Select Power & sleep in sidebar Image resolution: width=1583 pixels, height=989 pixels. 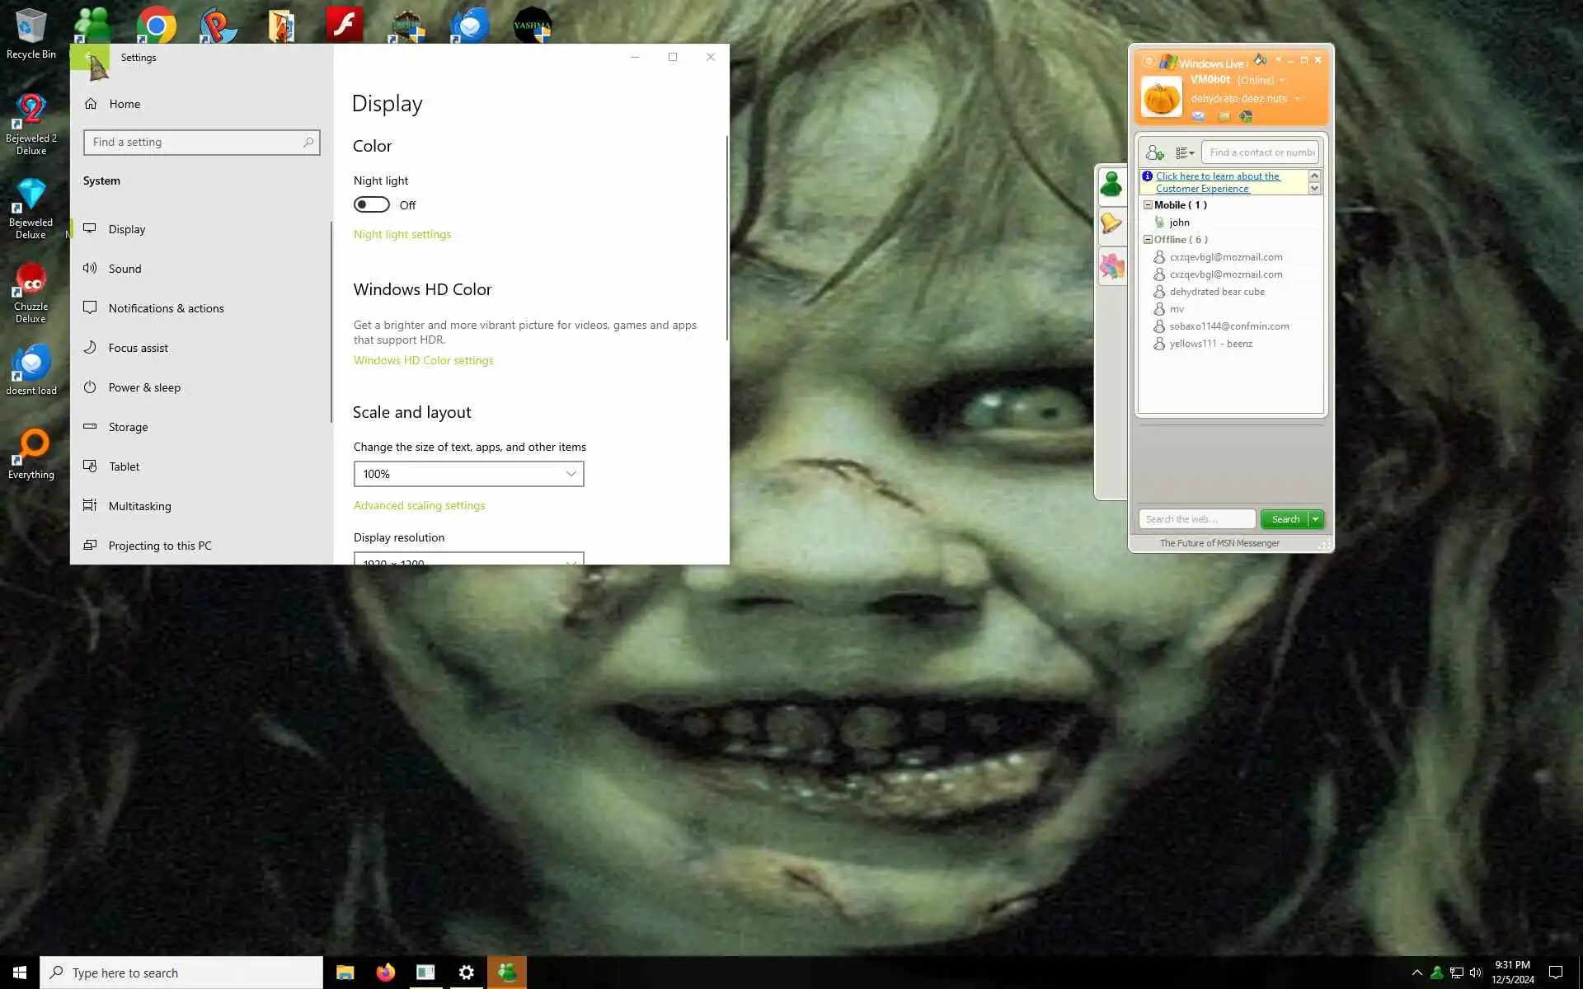click(144, 387)
